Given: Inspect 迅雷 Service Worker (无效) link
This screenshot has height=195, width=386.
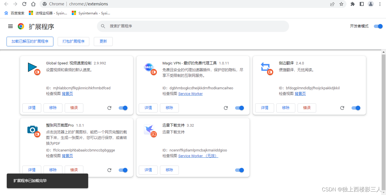Looking at the screenshot, I should click(198, 156).
